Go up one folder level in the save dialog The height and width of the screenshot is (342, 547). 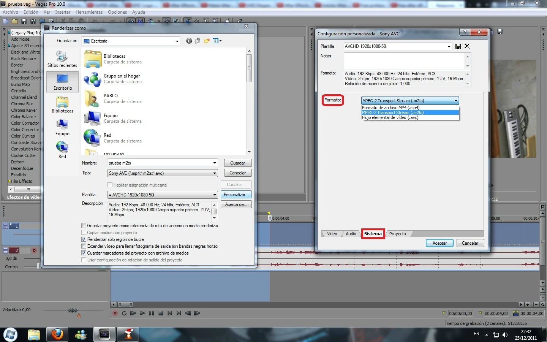point(198,41)
